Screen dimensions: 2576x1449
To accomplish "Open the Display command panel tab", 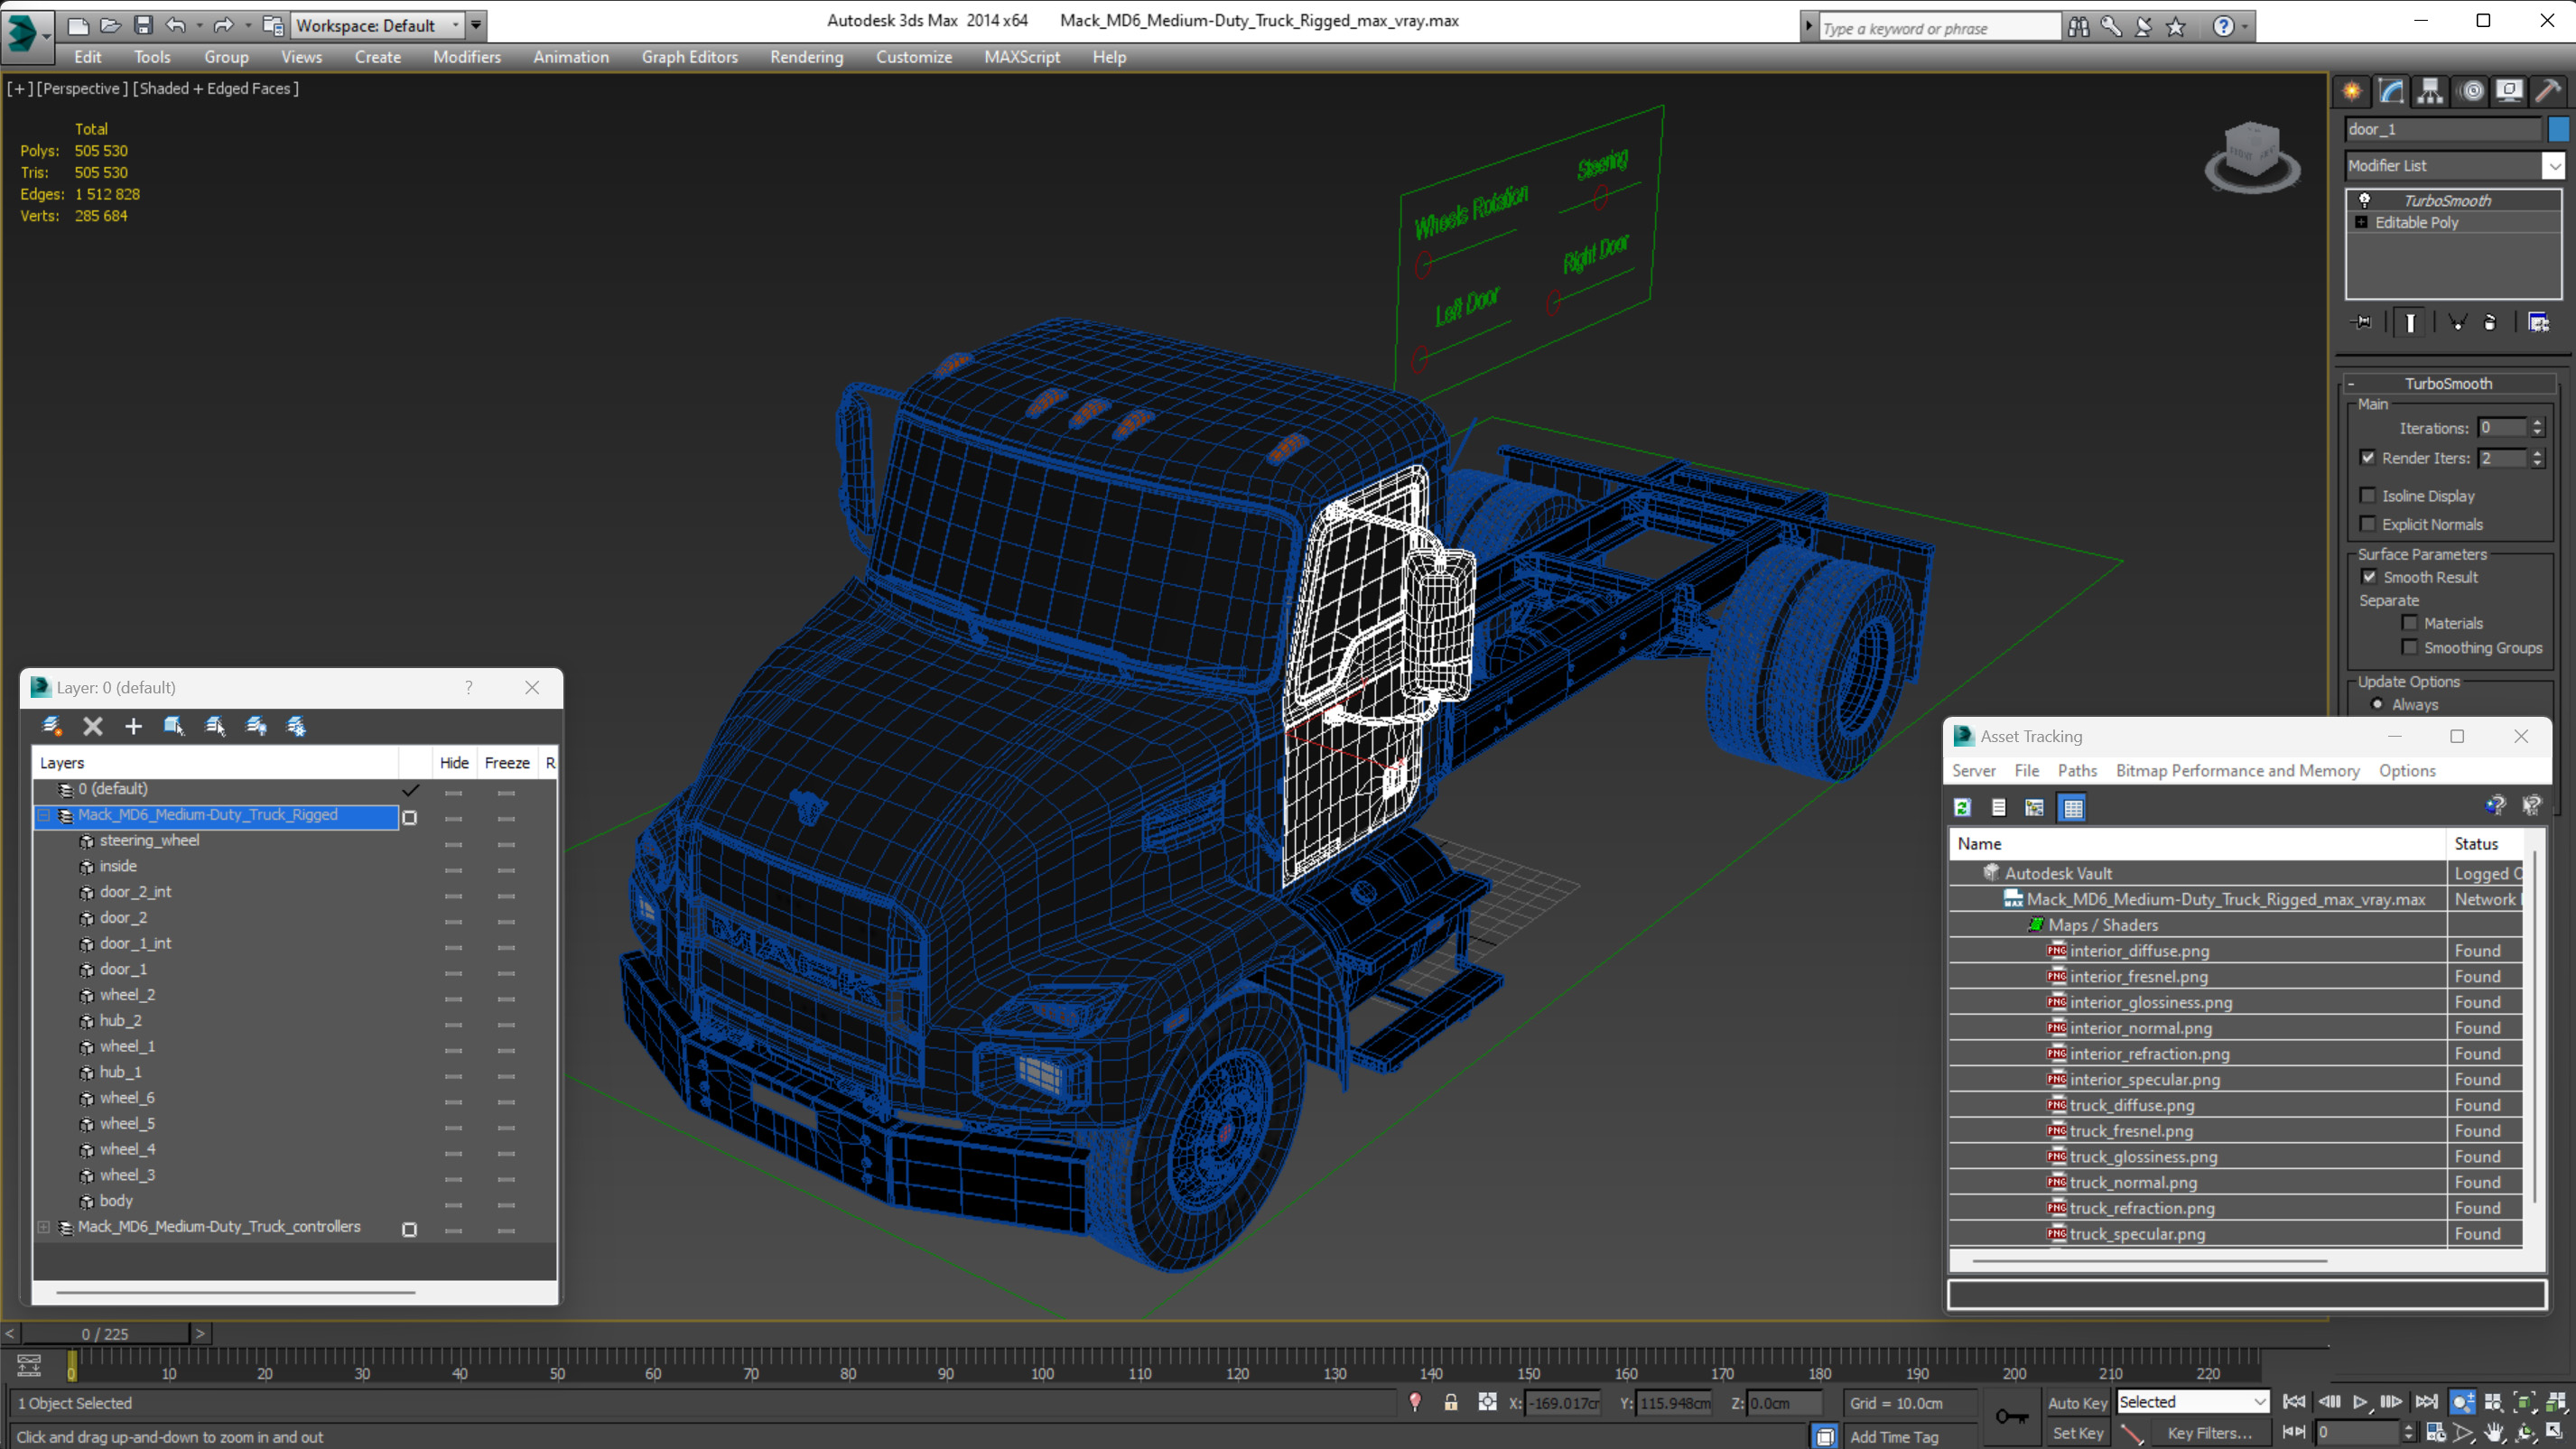I will [2509, 92].
